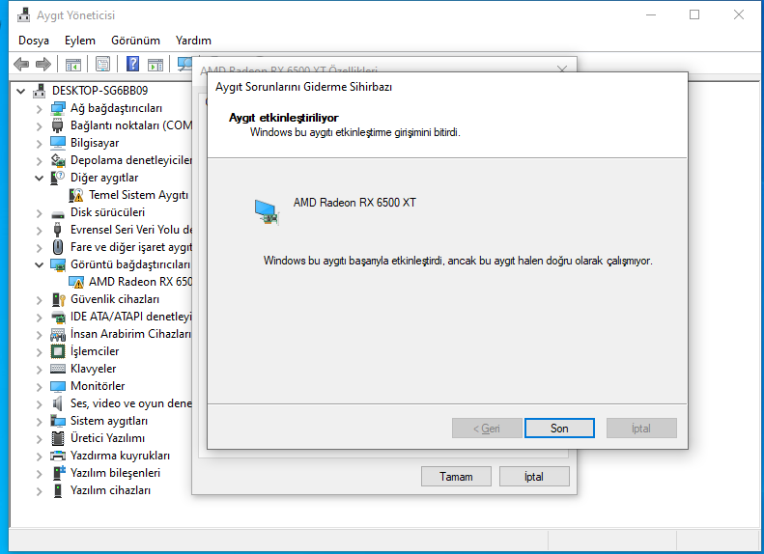Click the Aygıt etkinleştiriliyor heading

click(x=284, y=118)
